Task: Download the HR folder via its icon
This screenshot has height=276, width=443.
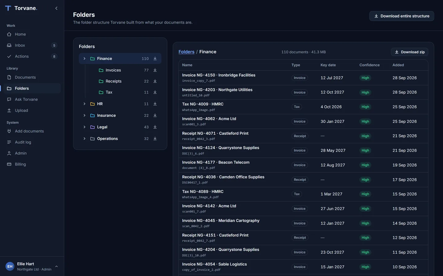Action: tap(155, 104)
